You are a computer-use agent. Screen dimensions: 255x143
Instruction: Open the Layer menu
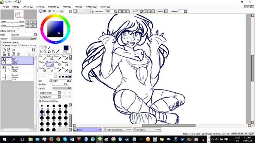pyautogui.click(x=40, y=7)
